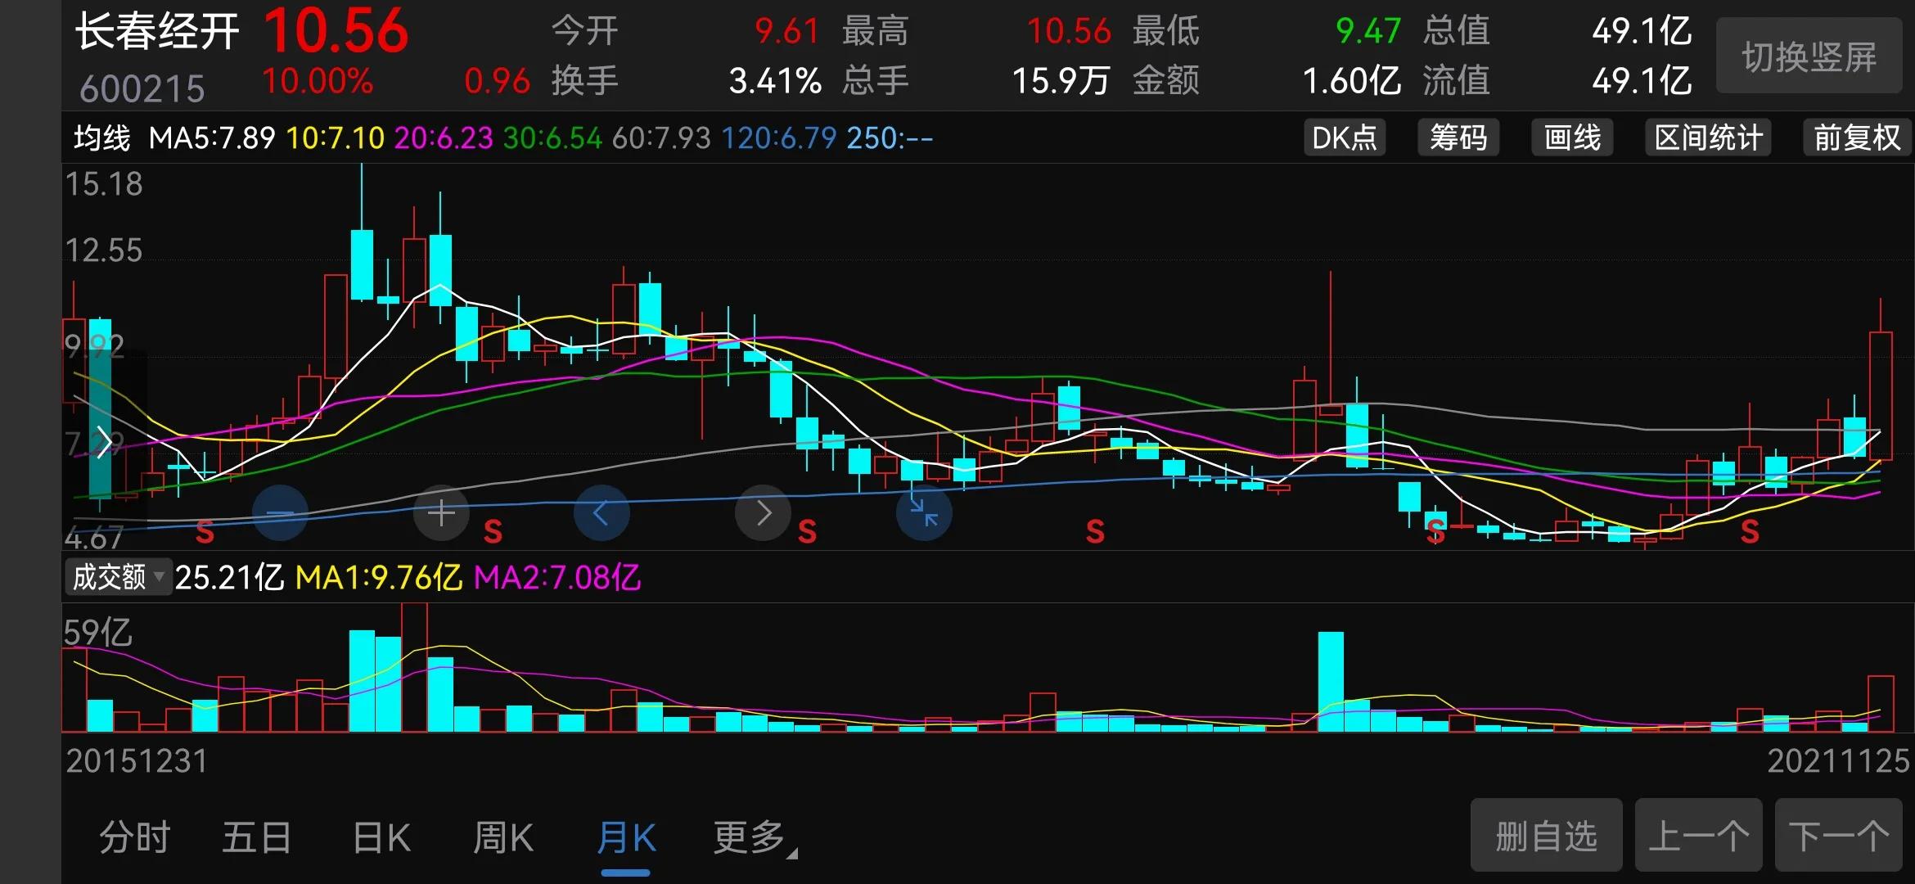
Task: Click the 删自选 remove-watchlist button
Action: coord(1545,835)
